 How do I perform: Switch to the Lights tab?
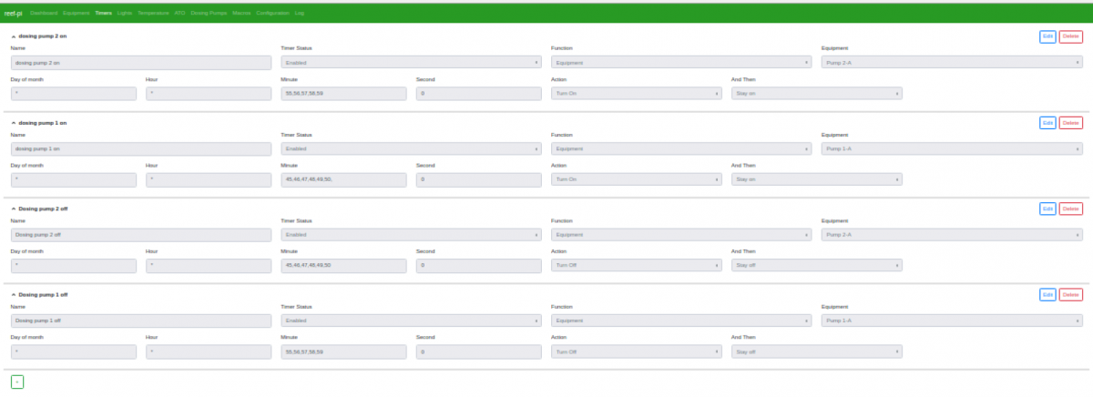[x=125, y=14]
